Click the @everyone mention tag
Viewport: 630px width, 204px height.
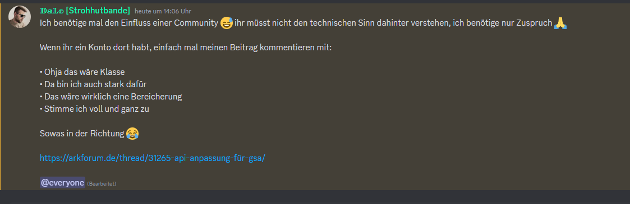click(x=62, y=183)
